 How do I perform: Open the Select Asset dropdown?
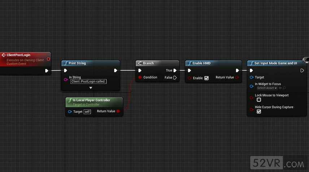267,88
